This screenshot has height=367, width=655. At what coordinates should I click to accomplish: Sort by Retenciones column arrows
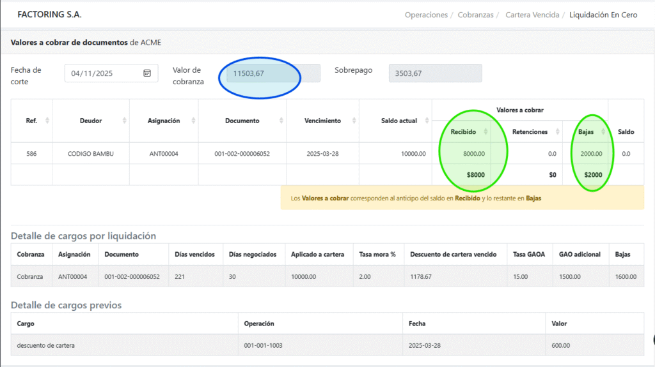pos(557,131)
